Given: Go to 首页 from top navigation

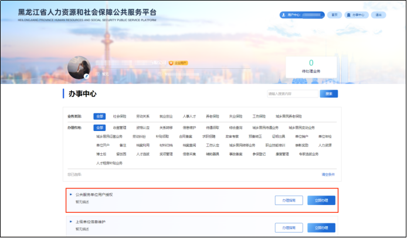Looking at the screenshot, I should point(334,15).
